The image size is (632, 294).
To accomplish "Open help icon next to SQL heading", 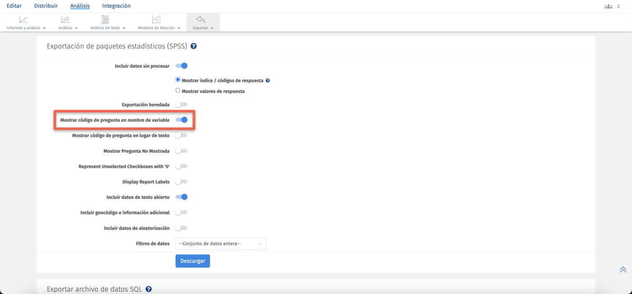I will click(149, 289).
